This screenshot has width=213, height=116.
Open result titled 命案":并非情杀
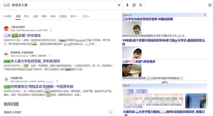[22, 35]
